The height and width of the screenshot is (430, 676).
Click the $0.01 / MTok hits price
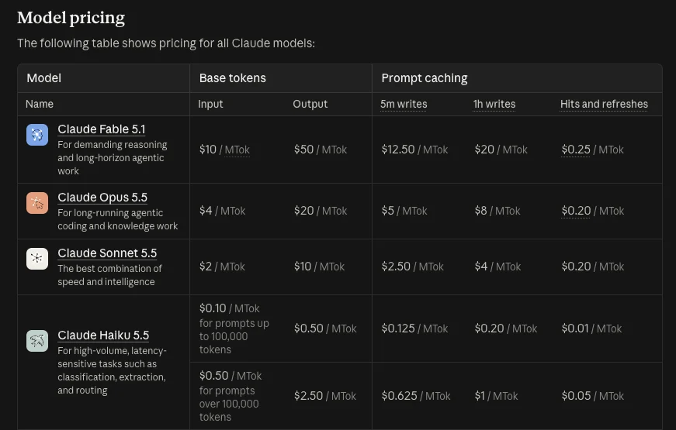(x=591, y=329)
